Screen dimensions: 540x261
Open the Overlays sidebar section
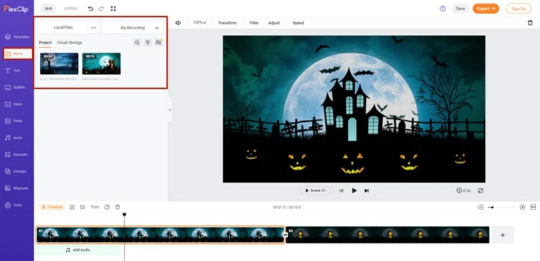click(15, 171)
